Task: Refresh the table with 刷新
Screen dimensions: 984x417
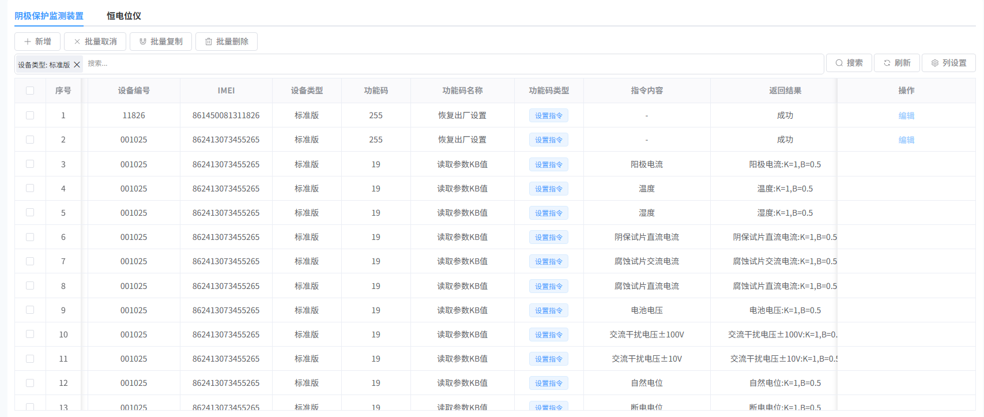Action: click(x=897, y=63)
